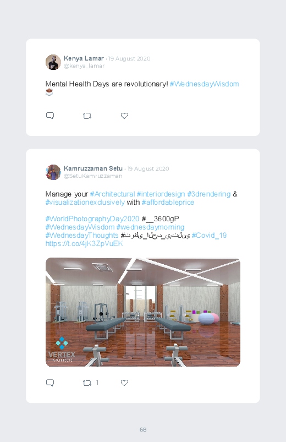Open the #Architectural hashtag
The image size is (286, 442).
112,194
